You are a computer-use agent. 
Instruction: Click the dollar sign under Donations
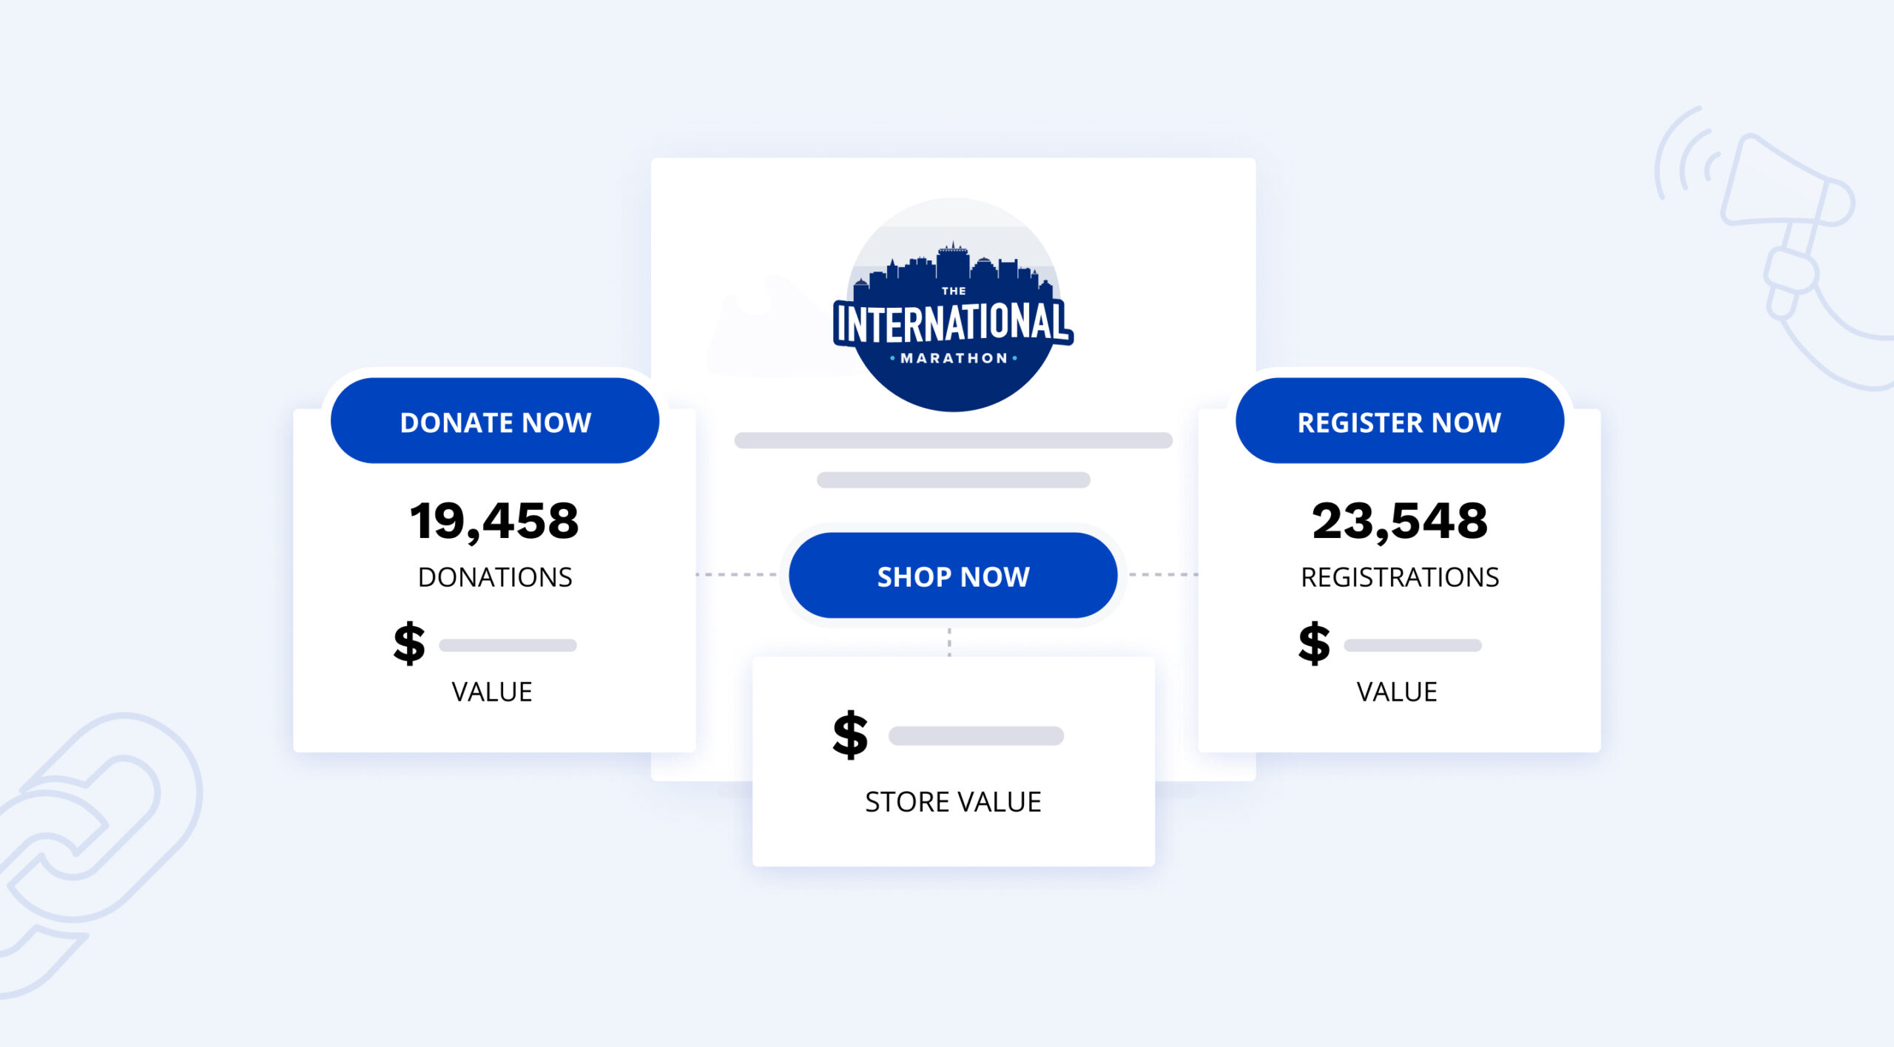409,643
